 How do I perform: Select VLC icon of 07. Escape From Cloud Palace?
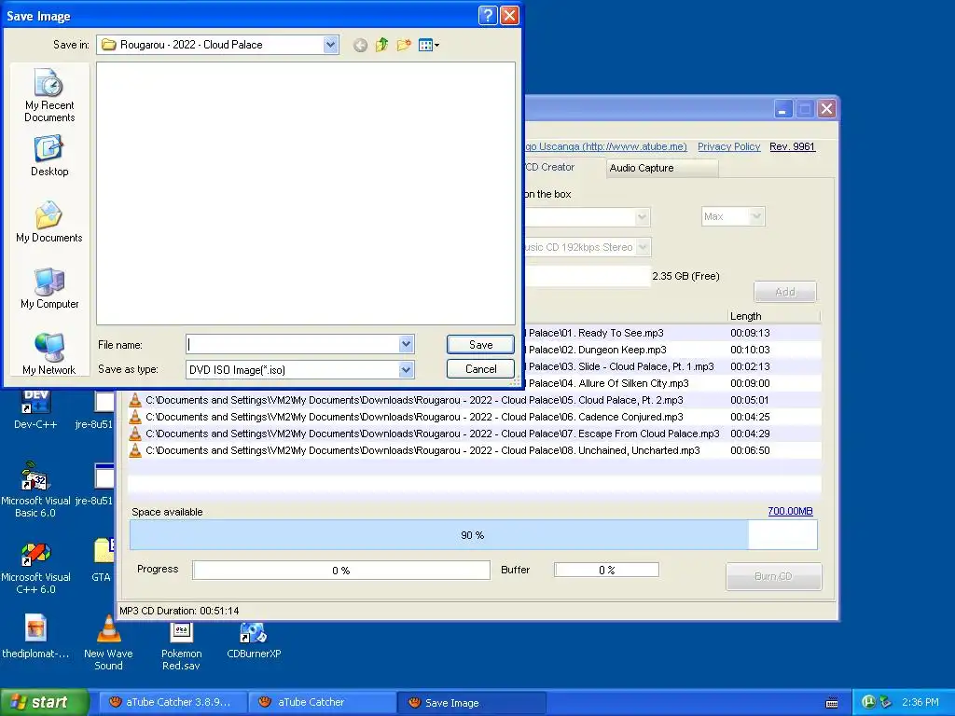135,434
